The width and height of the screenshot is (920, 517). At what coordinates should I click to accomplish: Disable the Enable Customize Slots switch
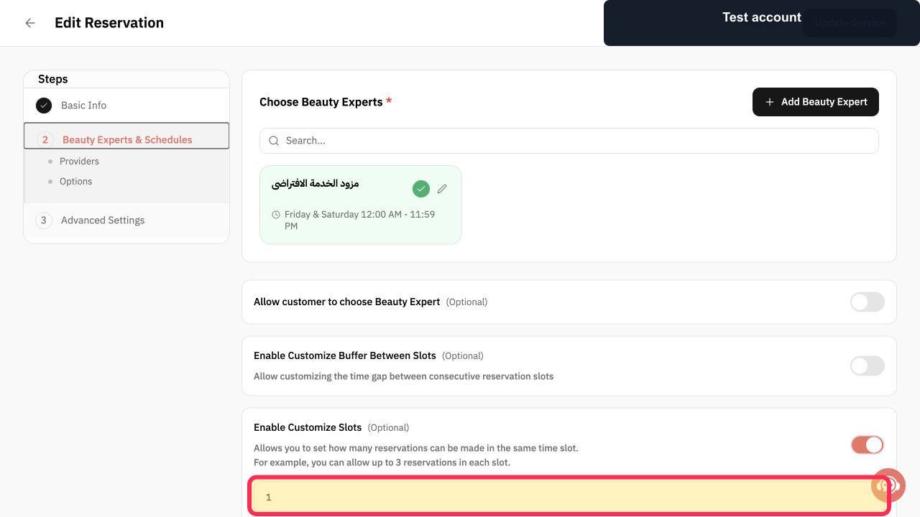868,445
